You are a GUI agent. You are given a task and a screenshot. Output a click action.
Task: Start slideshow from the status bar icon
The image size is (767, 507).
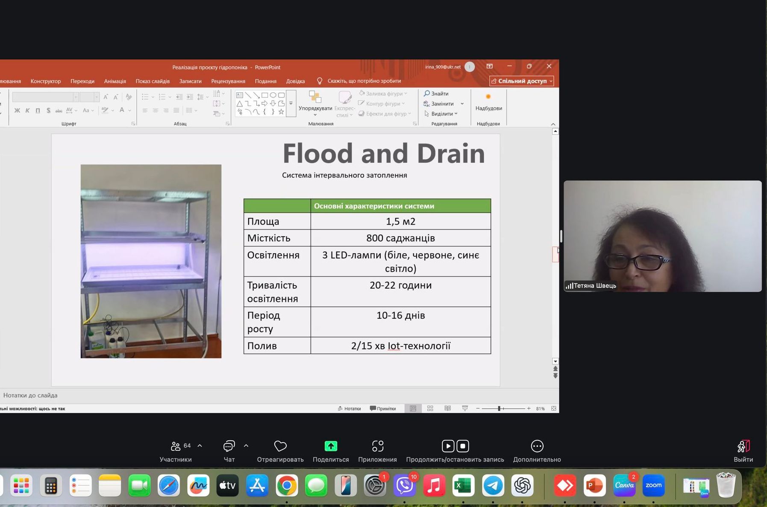(x=465, y=408)
